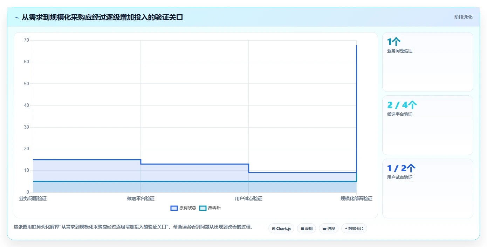This screenshot has height=247, width=487.
Task: Click the blue vertical spike at 规模化部署验证
Action: [356, 108]
